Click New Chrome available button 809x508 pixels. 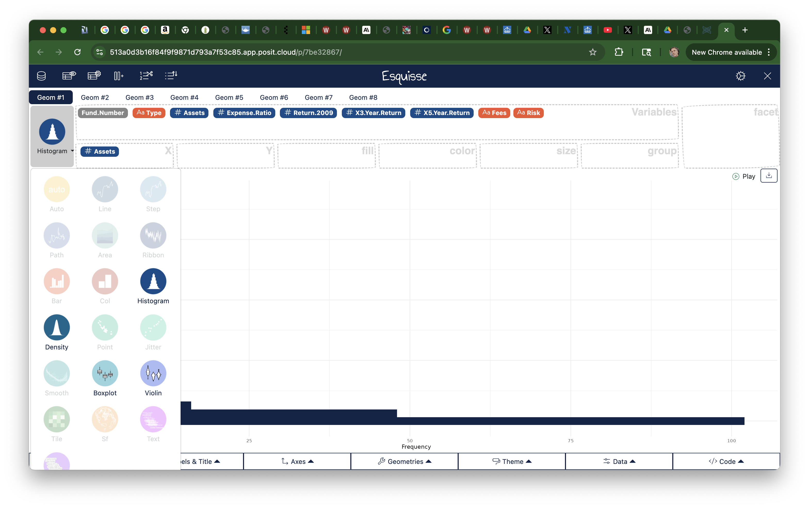[x=726, y=52]
